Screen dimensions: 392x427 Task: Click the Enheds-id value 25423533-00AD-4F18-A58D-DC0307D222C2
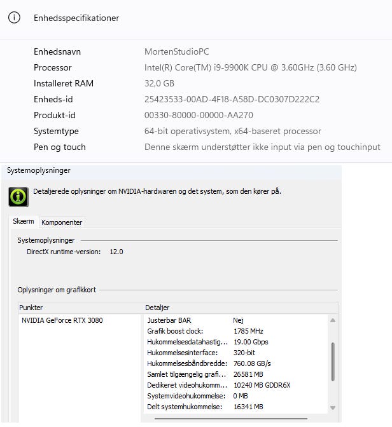pos(232,99)
